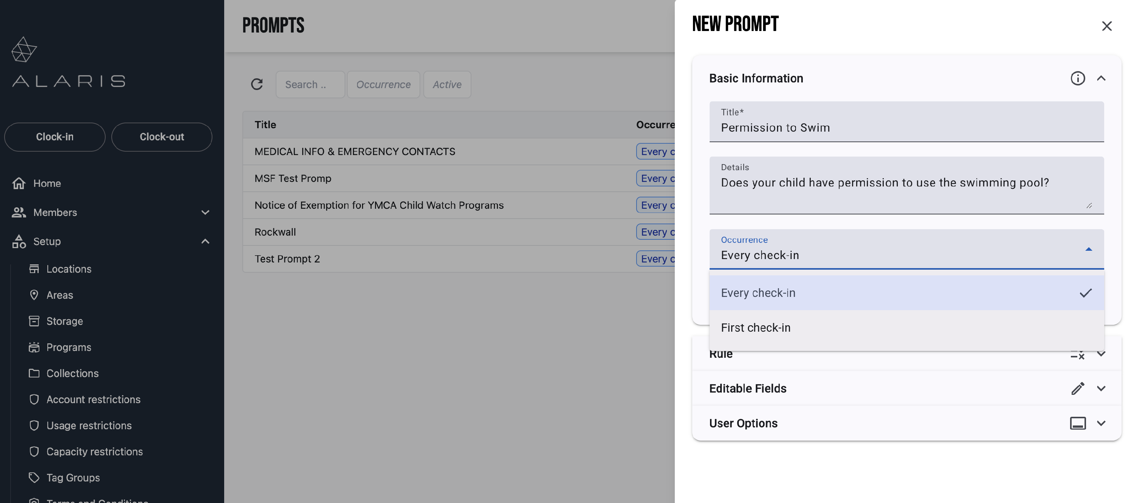The width and height of the screenshot is (1136, 503).
Task: Open the Occurrence filter above the table
Action: (x=383, y=85)
